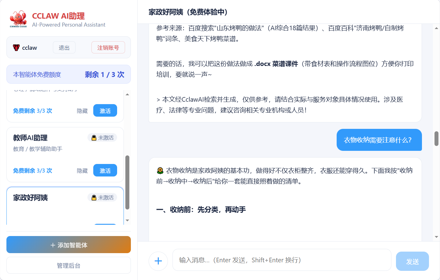Click the 注销账号 button
Viewport: 440px width, 280px height.
pyautogui.click(x=108, y=47)
